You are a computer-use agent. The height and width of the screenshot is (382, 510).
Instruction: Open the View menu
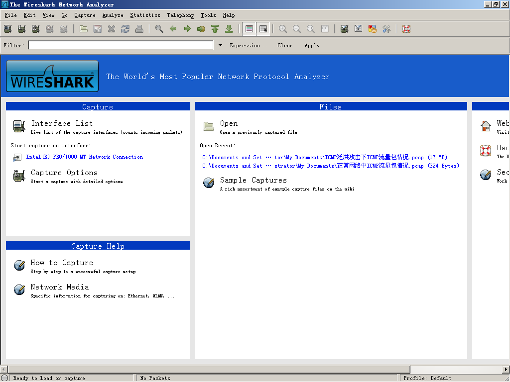pyautogui.click(x=48, y=15)
